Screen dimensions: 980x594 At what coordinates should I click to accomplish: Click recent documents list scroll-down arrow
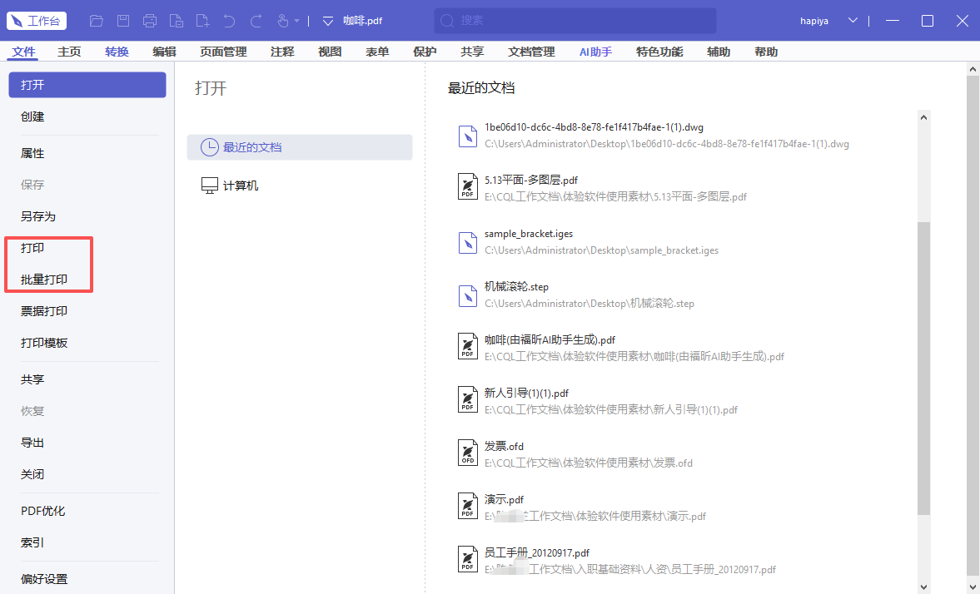pos(923,587)
